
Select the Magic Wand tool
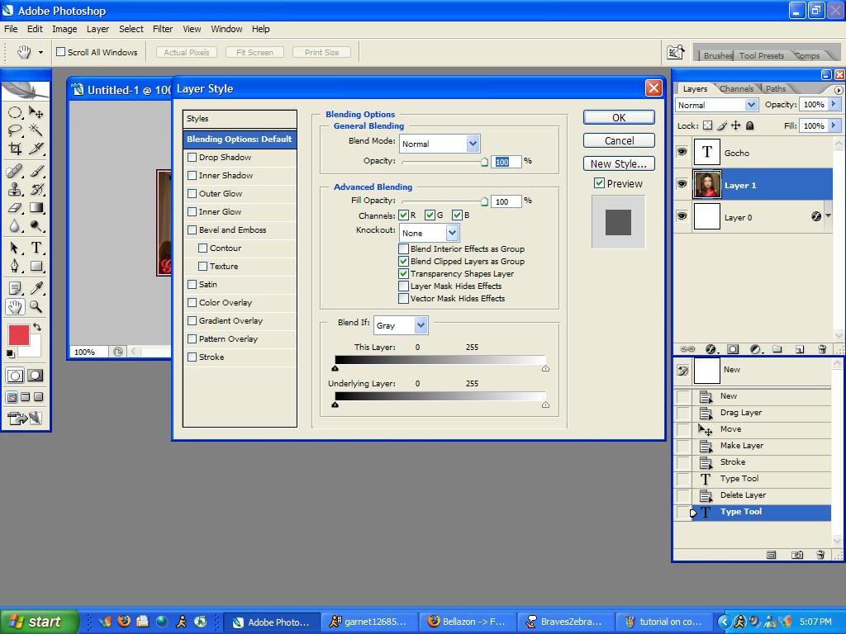tap(36, 130)
